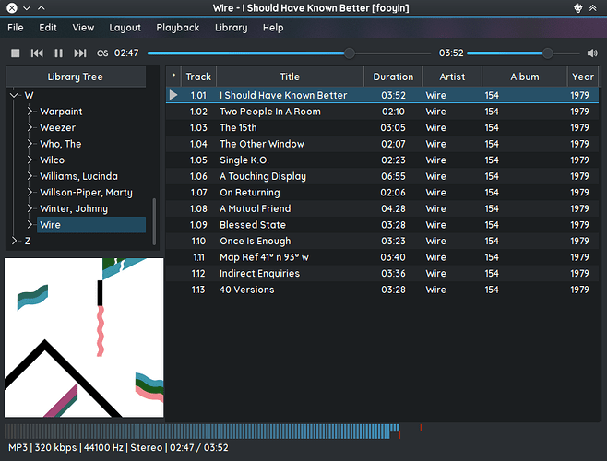Click the total time 03:52 label by seekbar

pyautogui.click(x=451, y=53)
